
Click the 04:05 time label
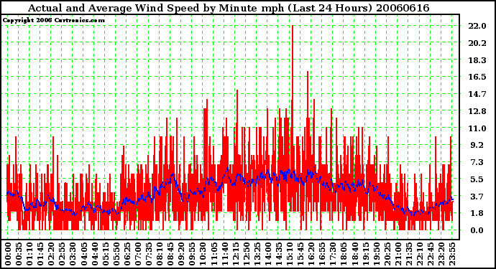[x=84, y=254]
